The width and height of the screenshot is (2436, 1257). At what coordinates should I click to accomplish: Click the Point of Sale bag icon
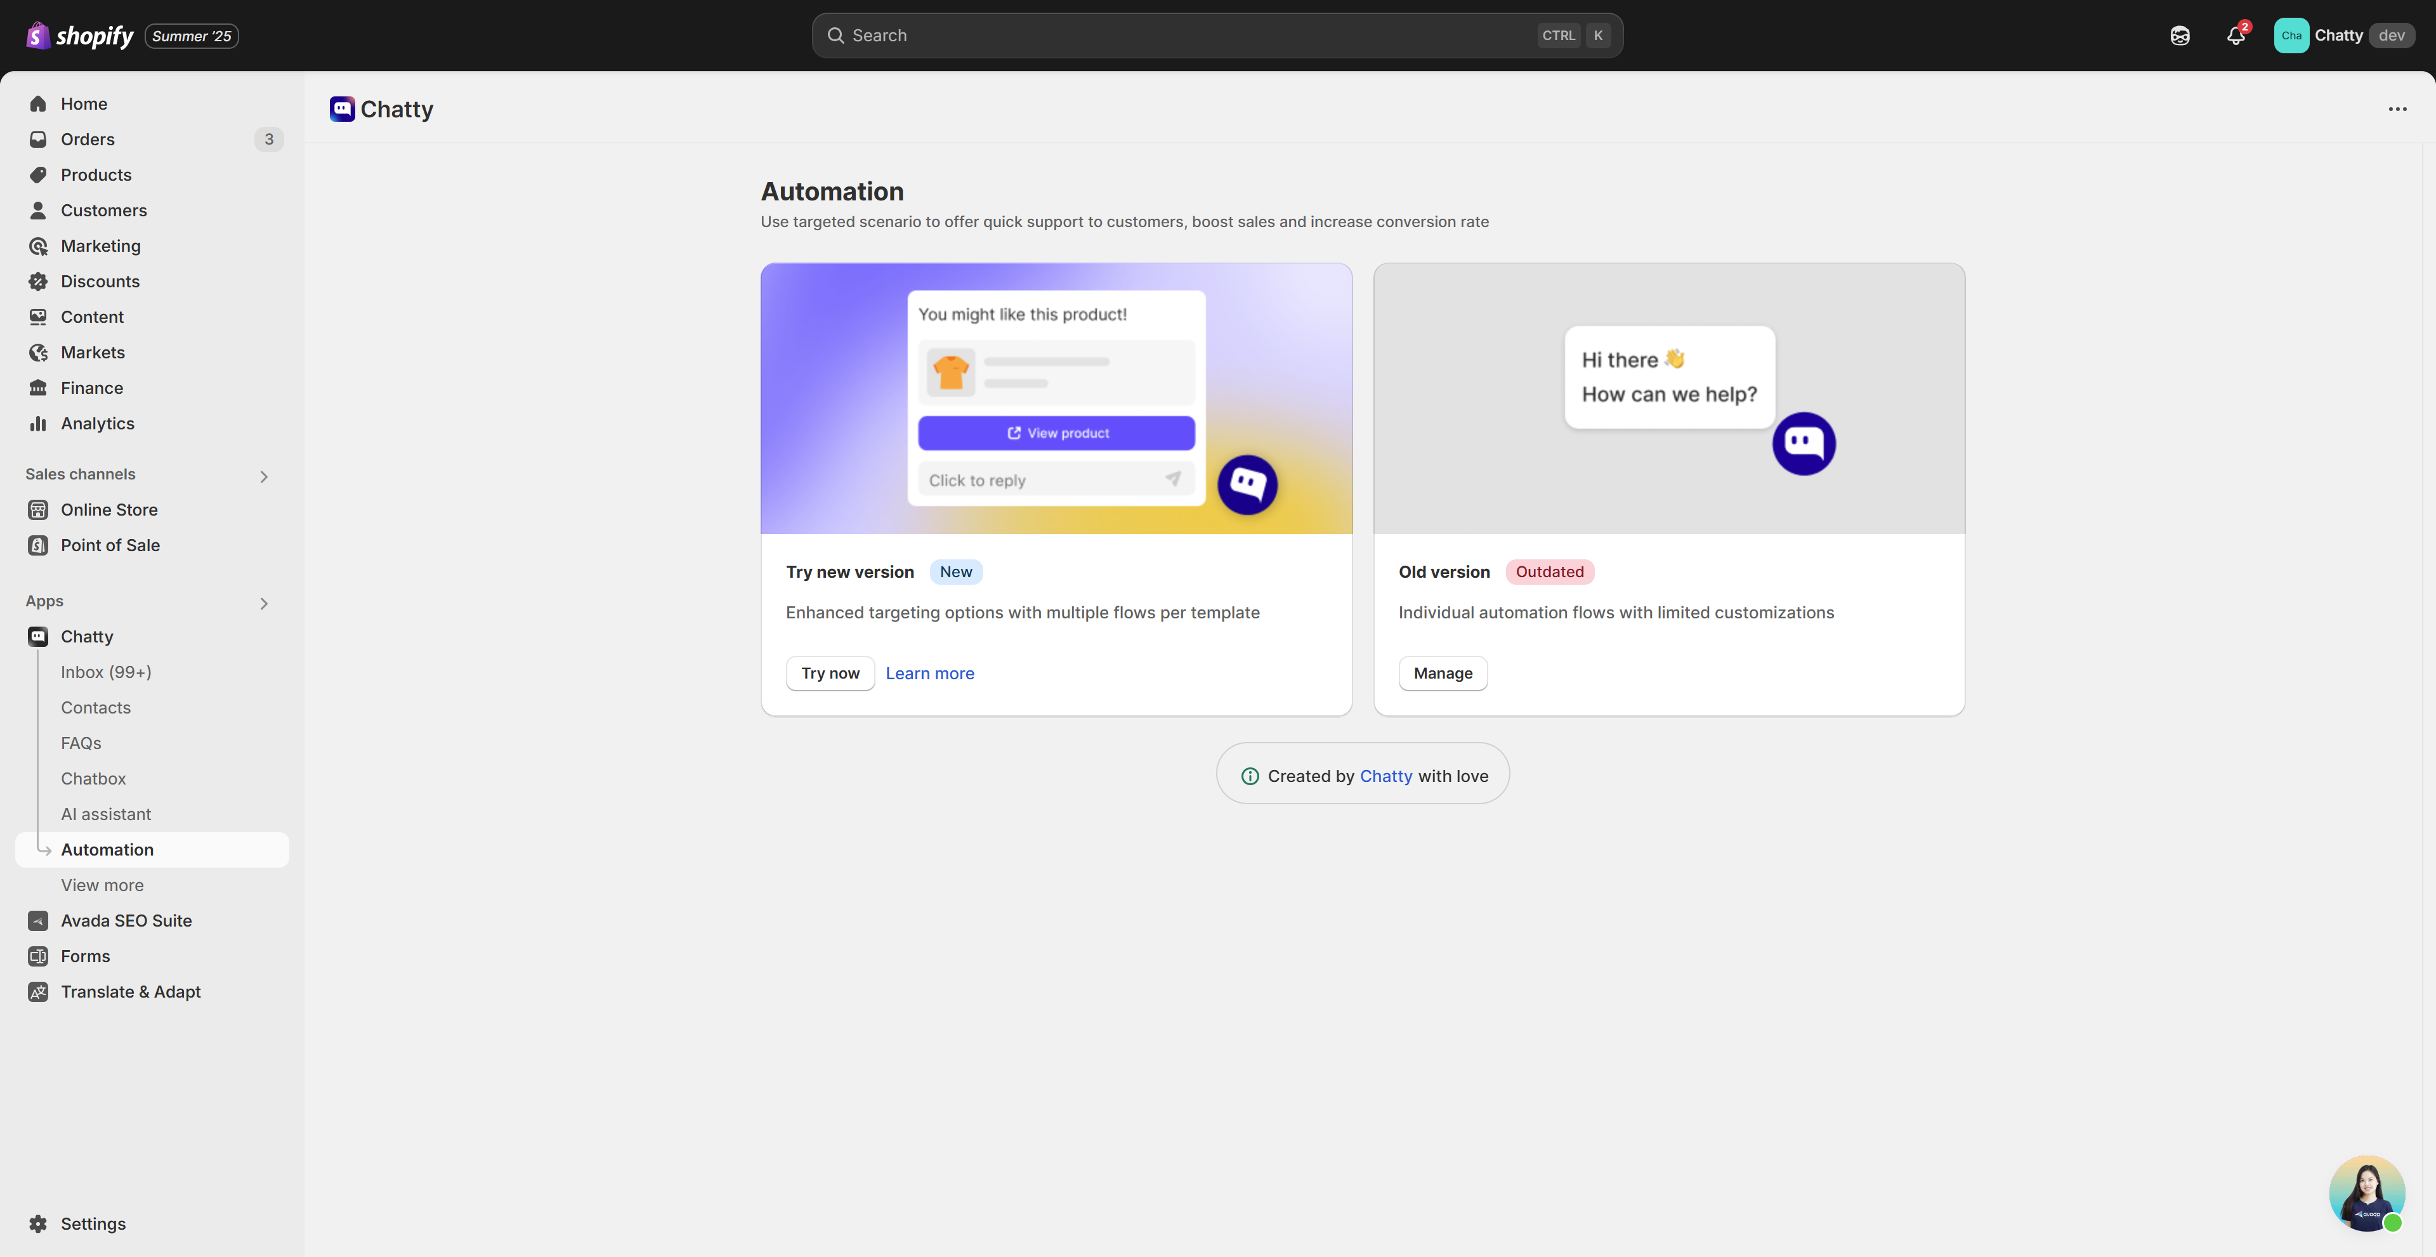tap(38, 545)
